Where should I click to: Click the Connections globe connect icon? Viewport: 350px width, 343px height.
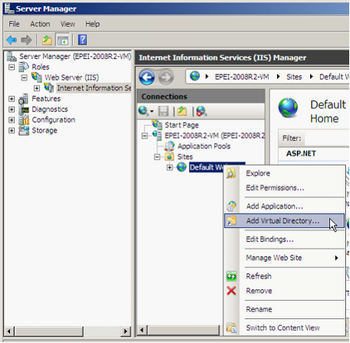coord(143,111)
